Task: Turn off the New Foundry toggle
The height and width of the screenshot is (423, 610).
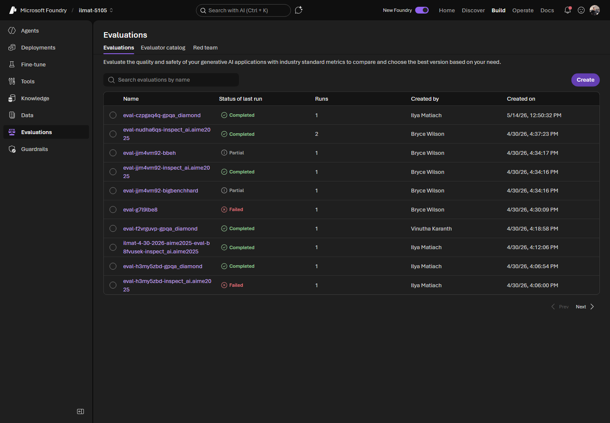Action: click(422, 10)
